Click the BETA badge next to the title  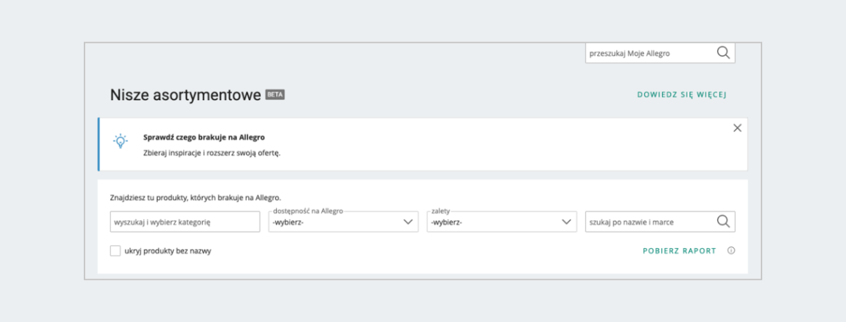coord(275,95)
